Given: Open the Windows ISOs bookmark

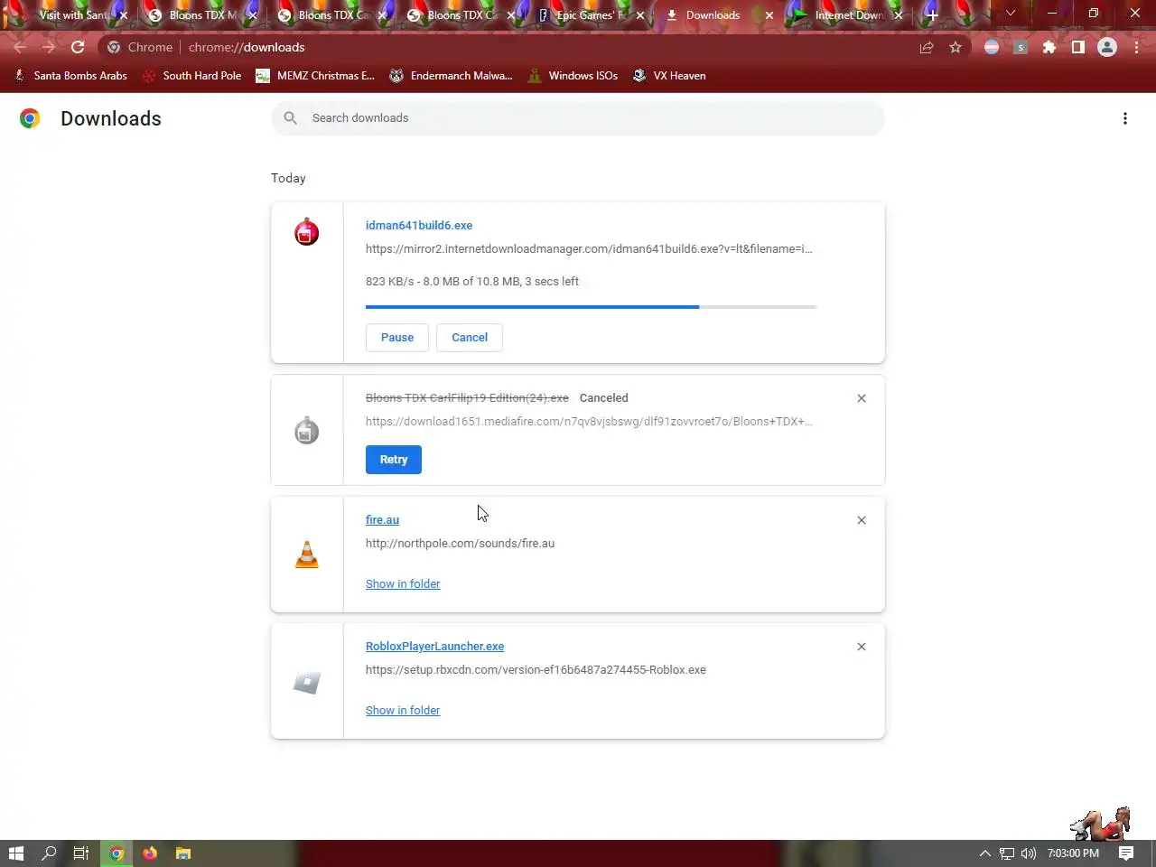Looking at the screenshot, I should coord(573,76).
